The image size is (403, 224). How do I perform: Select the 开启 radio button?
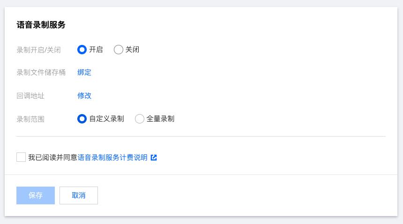(82, 50)
